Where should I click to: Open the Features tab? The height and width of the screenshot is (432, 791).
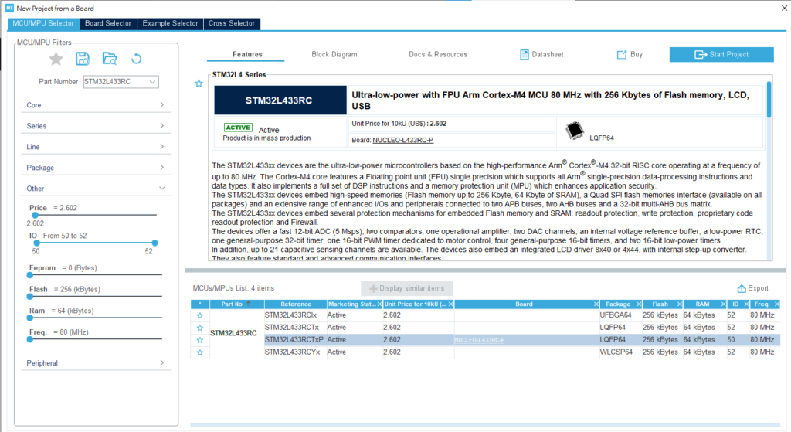pos(247,55)
